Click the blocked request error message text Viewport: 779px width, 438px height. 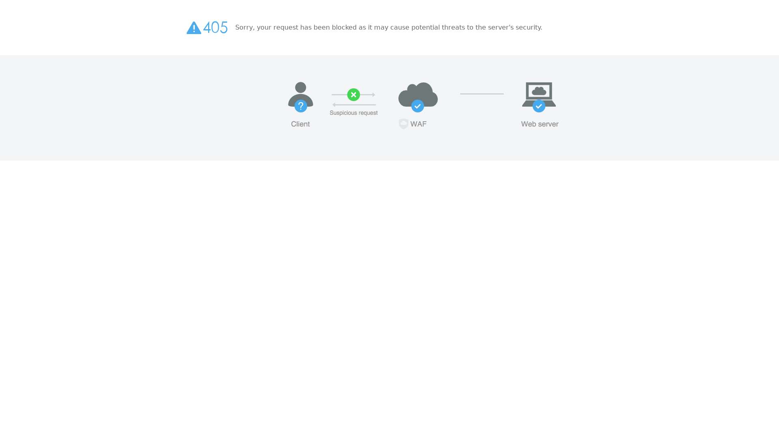coord(388,28)
